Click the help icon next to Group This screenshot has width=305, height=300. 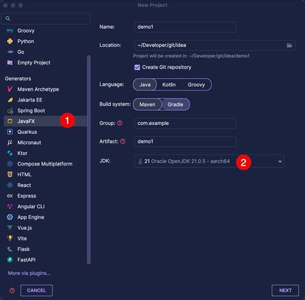pyautogui.click(x=120, y=123)
